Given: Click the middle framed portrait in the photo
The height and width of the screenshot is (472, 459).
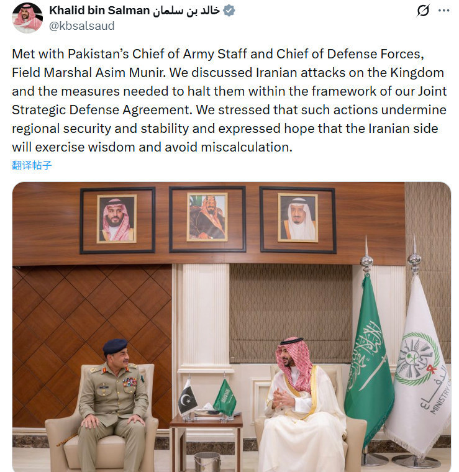Looking at the screenshot, I should click(207, 217).
